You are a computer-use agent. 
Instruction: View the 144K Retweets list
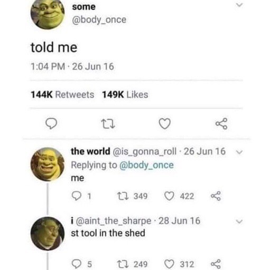[x=62, y=94]
